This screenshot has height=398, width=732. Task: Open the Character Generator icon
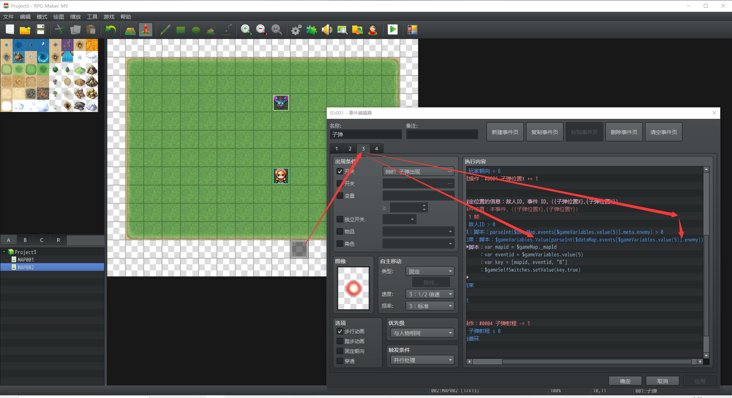(373, 29)
